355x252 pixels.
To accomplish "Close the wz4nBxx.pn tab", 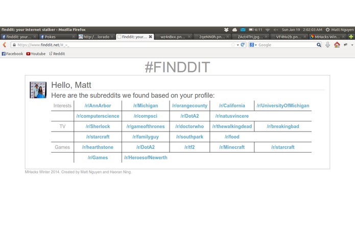I will click(189, 37).
